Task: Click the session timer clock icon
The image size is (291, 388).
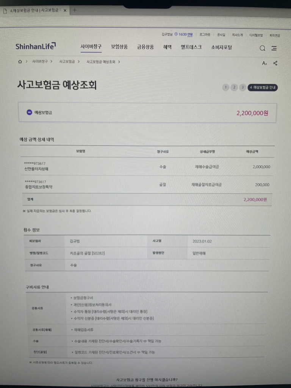Action: (176, 34)
